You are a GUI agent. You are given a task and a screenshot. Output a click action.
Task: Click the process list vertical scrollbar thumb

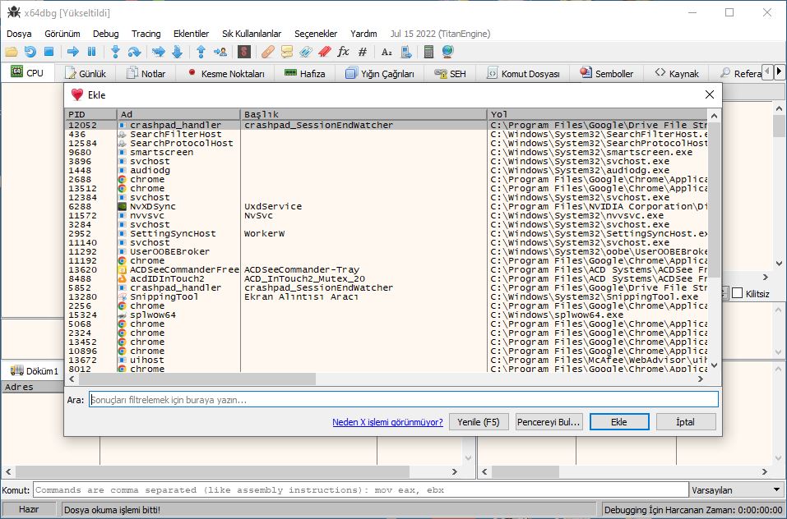(714, 200)
